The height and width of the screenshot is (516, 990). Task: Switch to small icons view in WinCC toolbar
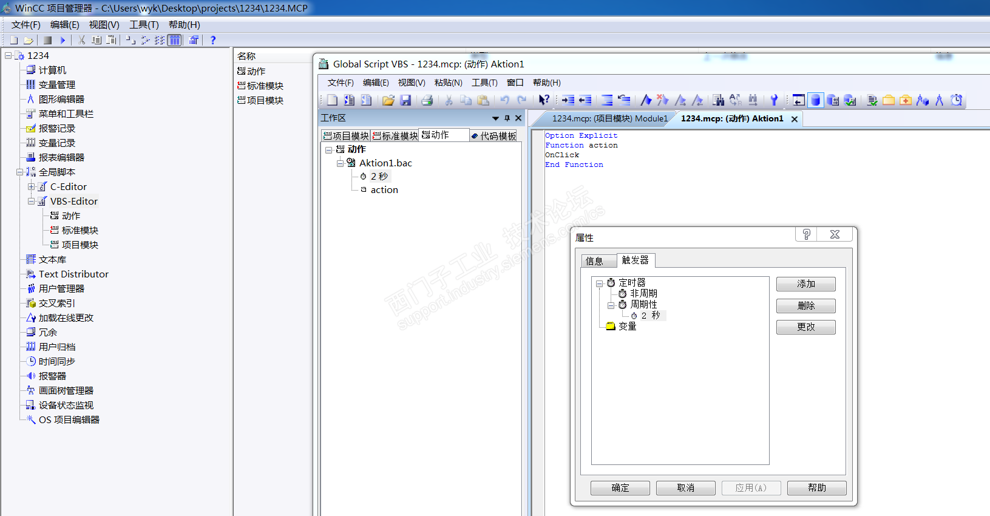coord(145,40)
